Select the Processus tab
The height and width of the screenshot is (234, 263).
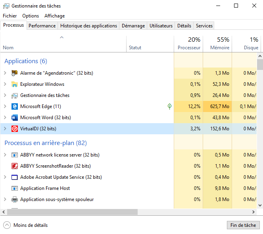click(x=13, y=25)
